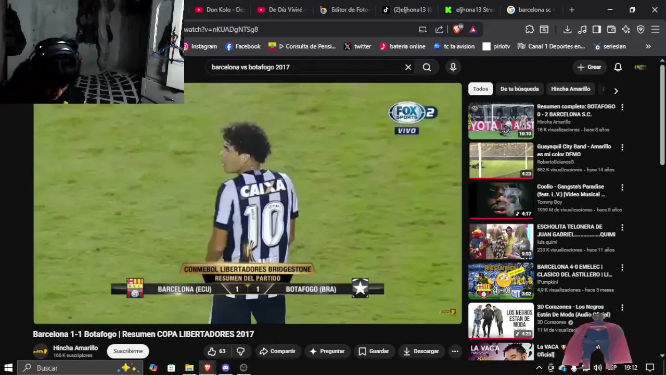
Task: Open Brave VPN shield icon
Action: [x=641, y=29]
